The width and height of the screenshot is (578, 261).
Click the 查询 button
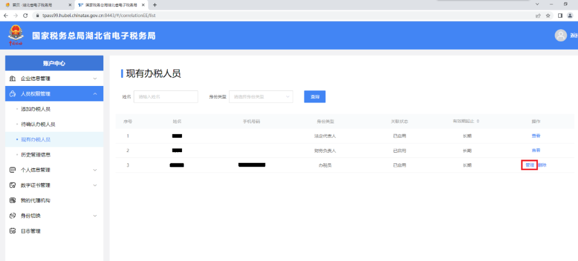click(315, 97)
